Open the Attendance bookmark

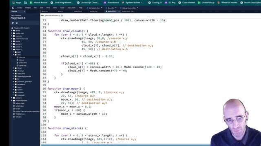[111, 3]
